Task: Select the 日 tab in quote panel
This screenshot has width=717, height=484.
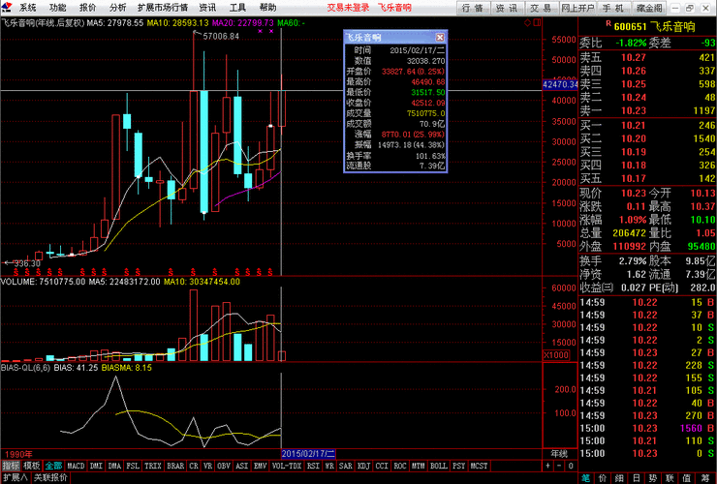Action: coord(636,478)
